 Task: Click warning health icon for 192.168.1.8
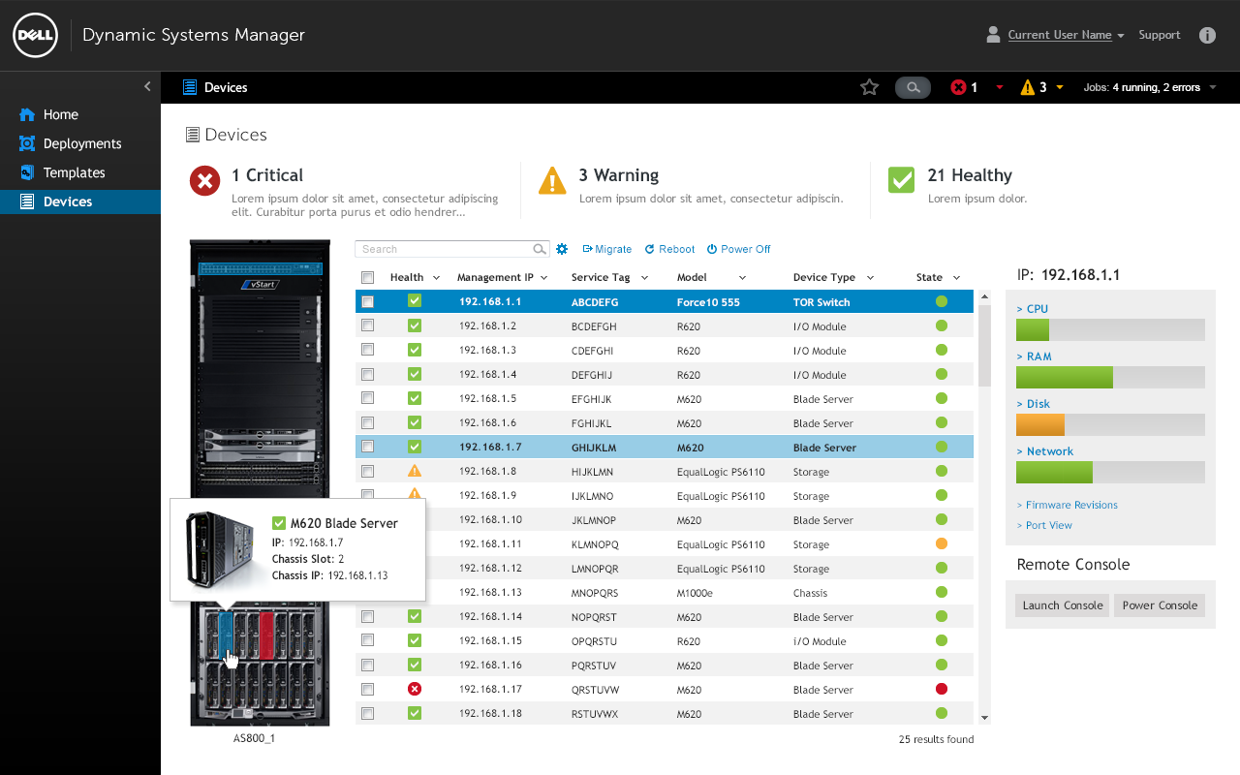pyautogui.click(x=415, y=471)
